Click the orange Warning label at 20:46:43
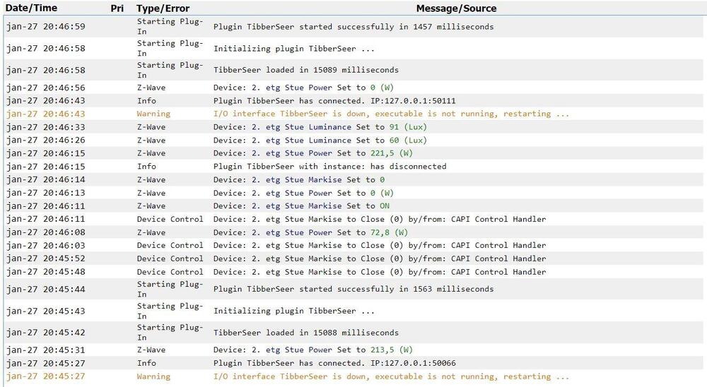Screen dimensions: 707x387 [x=153, y=114]
